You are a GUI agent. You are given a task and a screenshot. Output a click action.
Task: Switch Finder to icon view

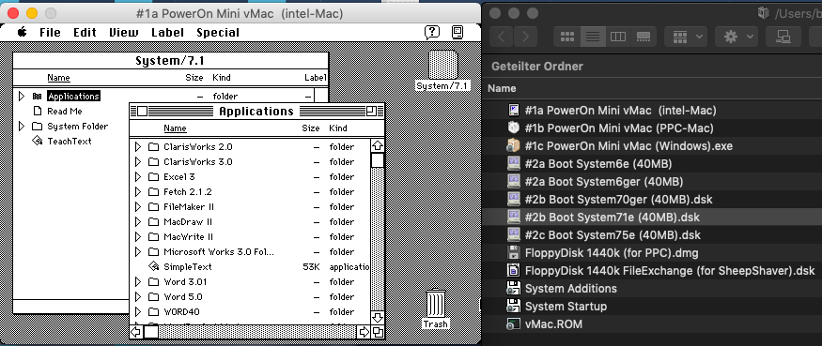(x=567, y=37)
